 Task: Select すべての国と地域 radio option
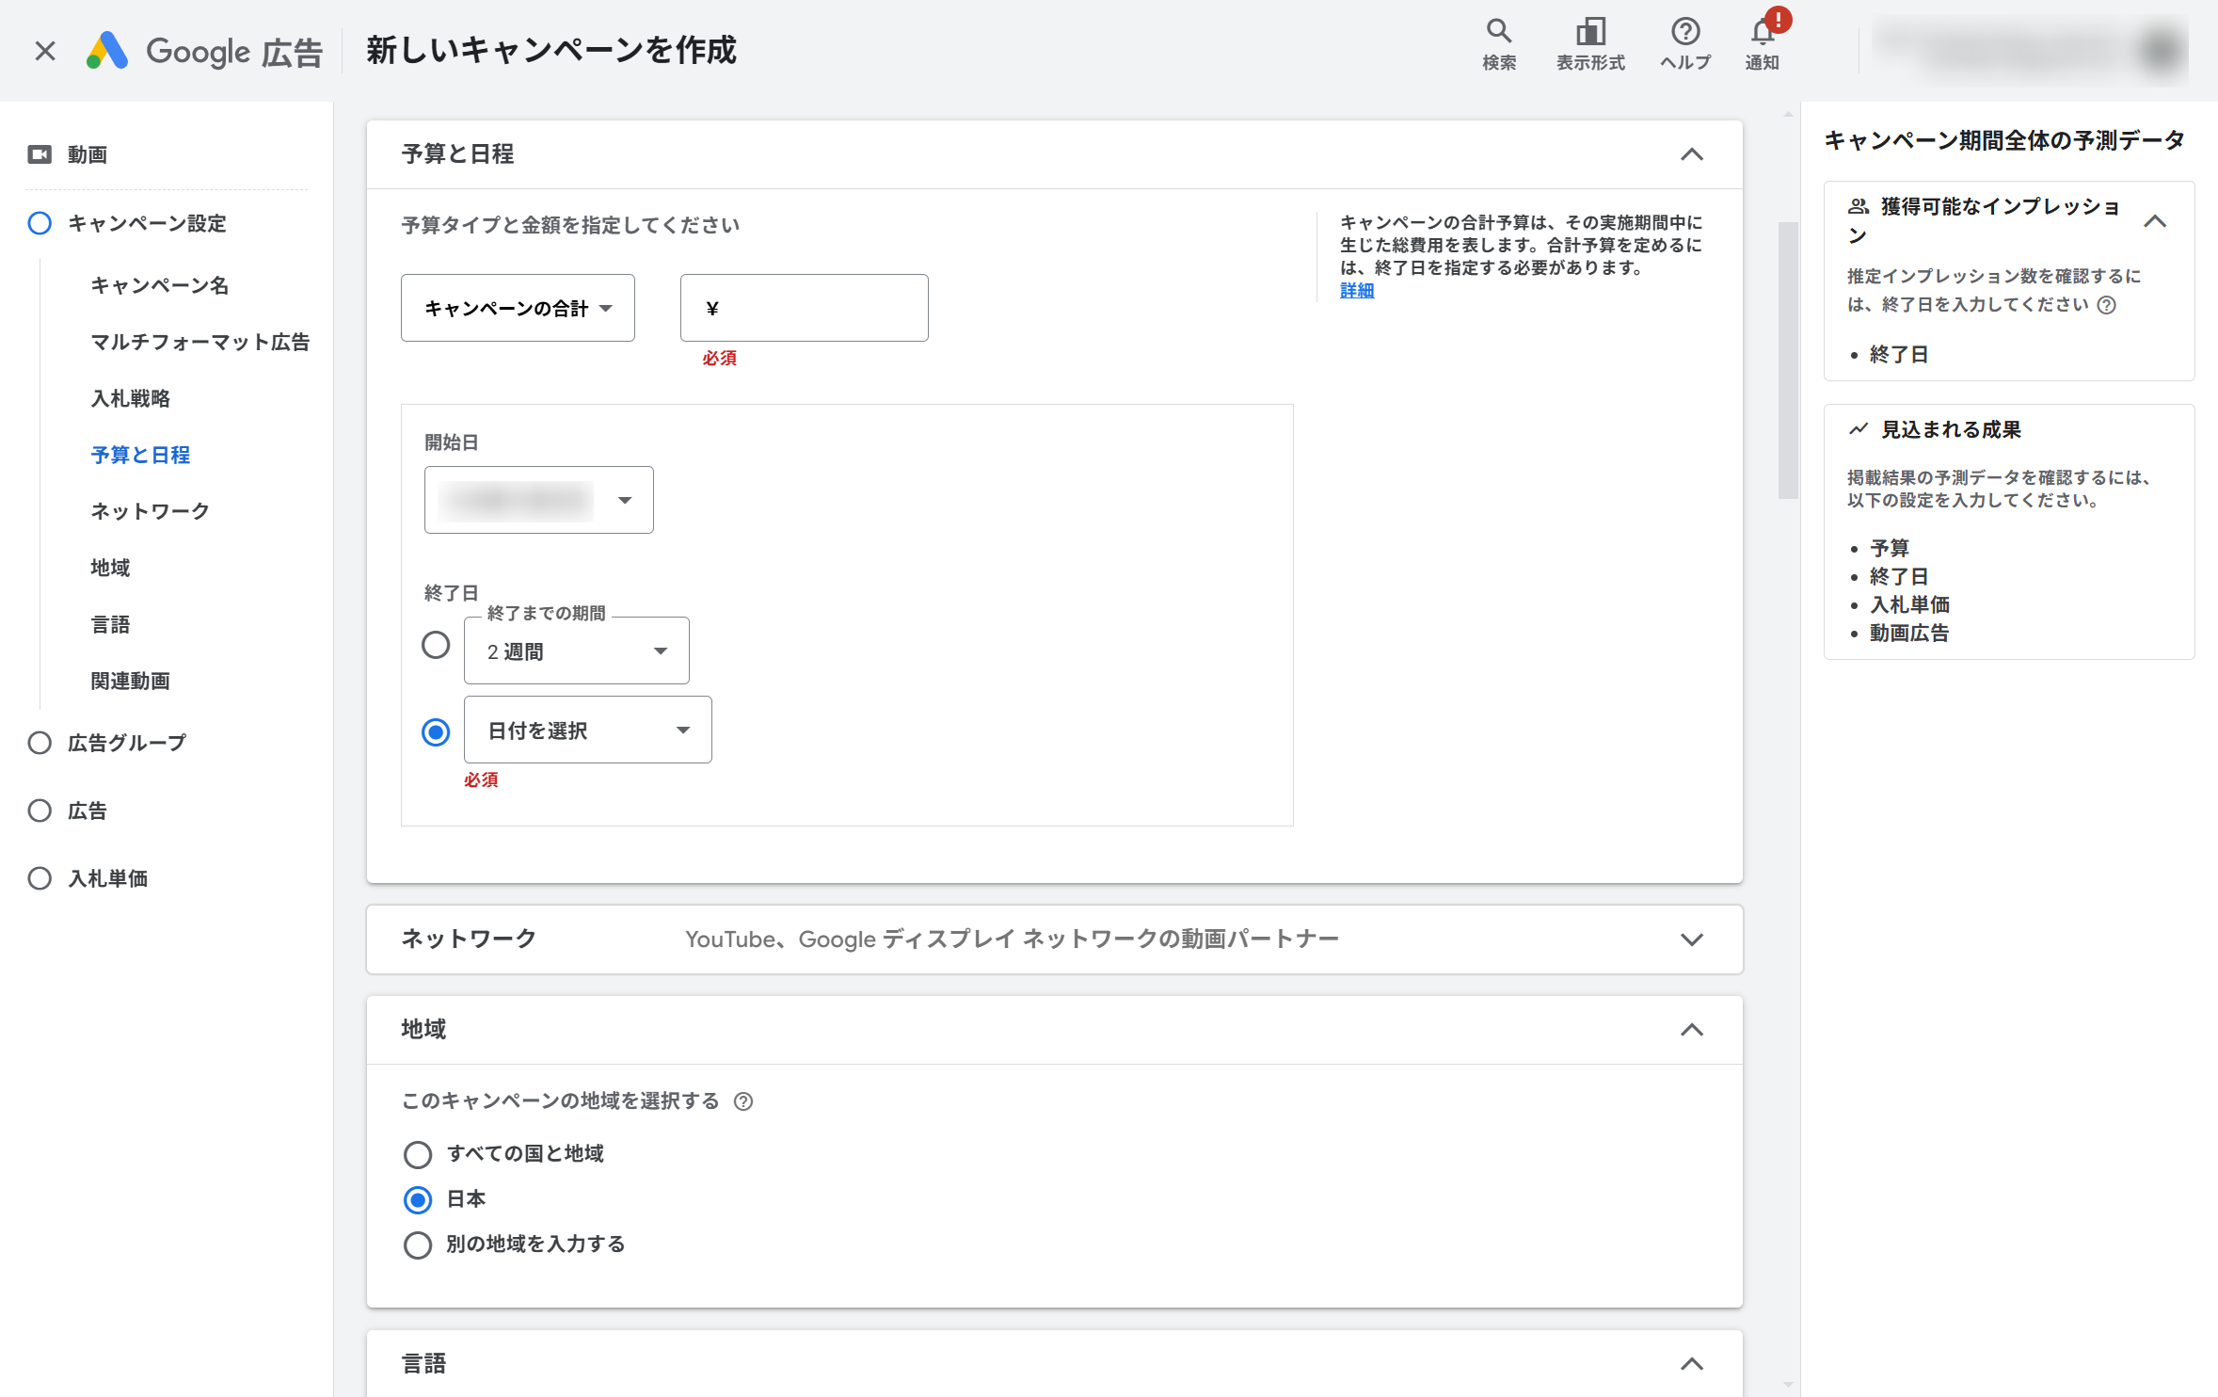(418, 1154)
